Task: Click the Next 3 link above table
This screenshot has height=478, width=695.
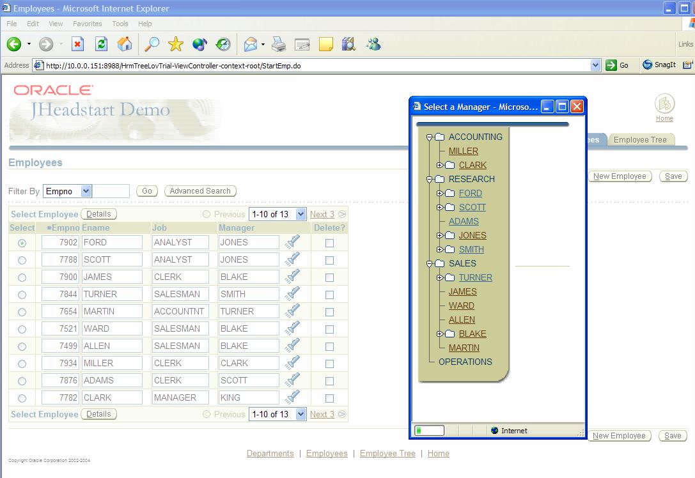Action: tap(322, 215)
